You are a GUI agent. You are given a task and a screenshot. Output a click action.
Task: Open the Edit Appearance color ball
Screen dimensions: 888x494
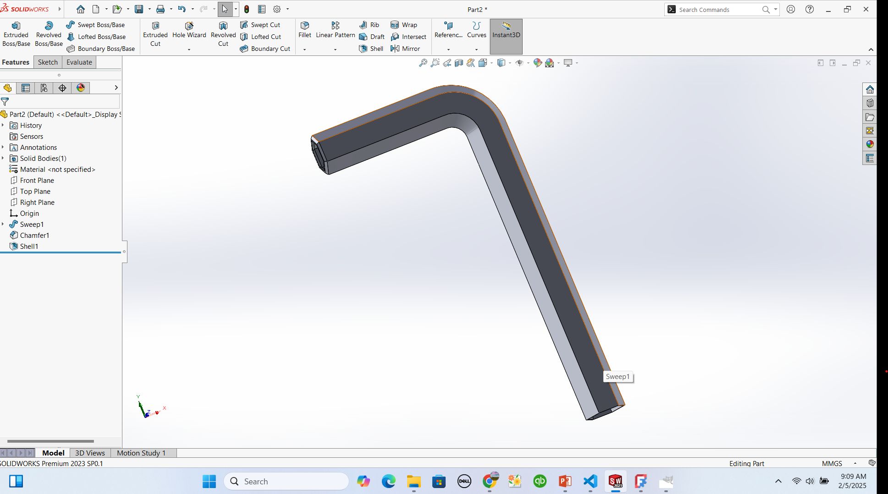coord(538,63)
